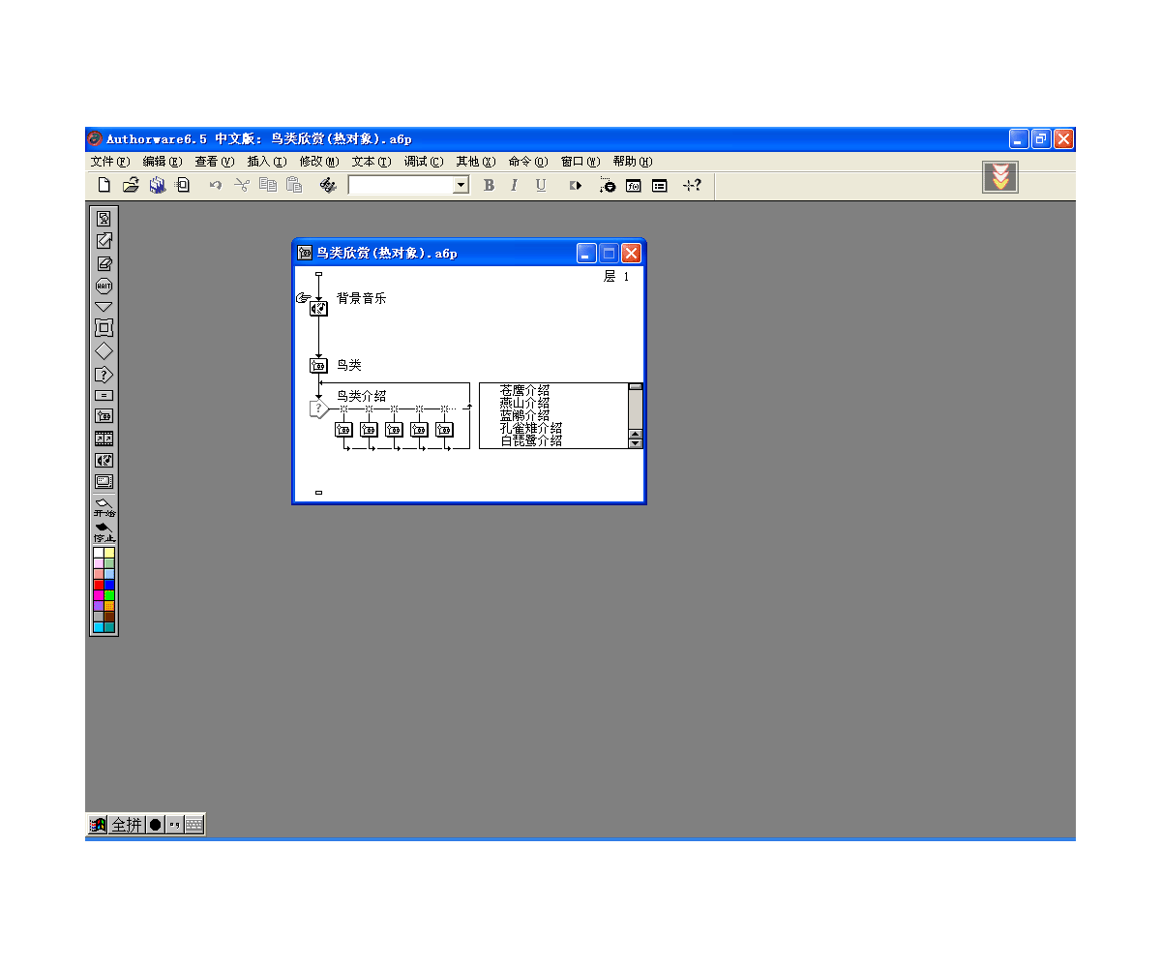Open the 窗口(W) menu
Screen dimensions: 1161x968
click(x=580, y=162)
